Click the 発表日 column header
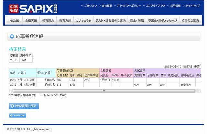 [105, 75]
